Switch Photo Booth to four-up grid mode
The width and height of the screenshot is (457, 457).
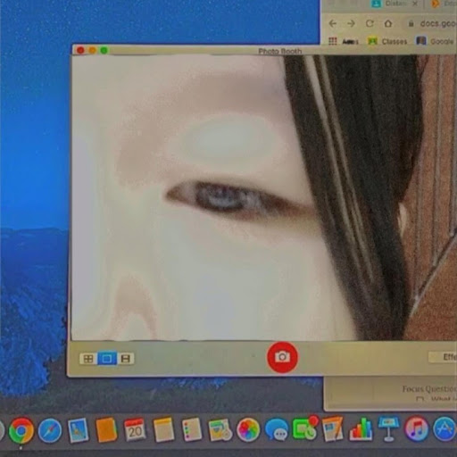[x=88, y=359]
